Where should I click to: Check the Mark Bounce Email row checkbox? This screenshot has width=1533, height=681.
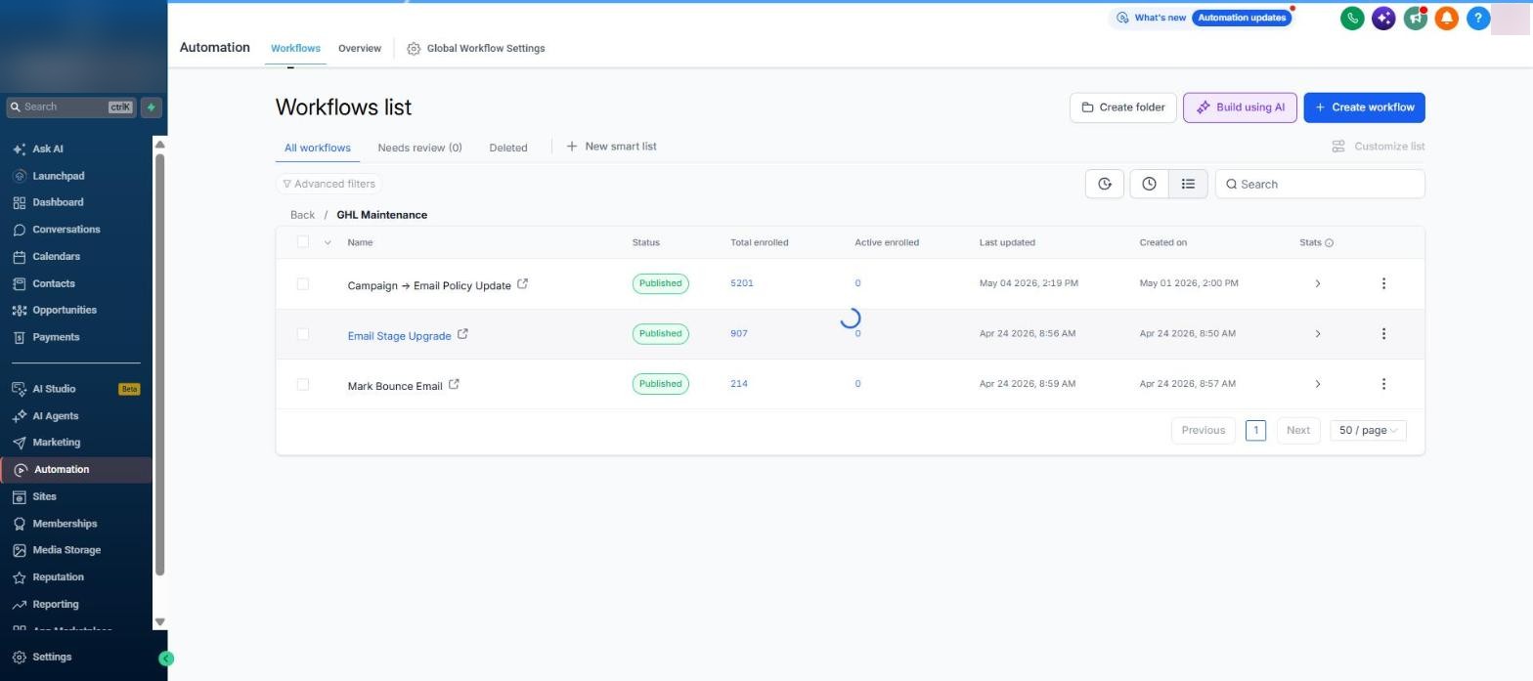point(303,384)
